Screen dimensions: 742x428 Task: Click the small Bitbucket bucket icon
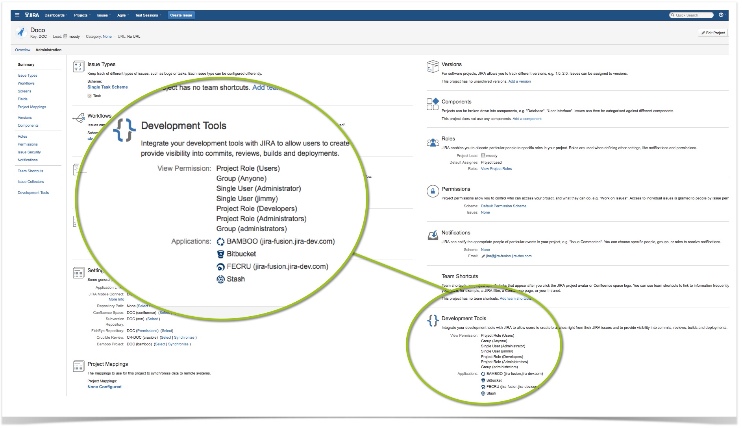(x=483, y=380)
